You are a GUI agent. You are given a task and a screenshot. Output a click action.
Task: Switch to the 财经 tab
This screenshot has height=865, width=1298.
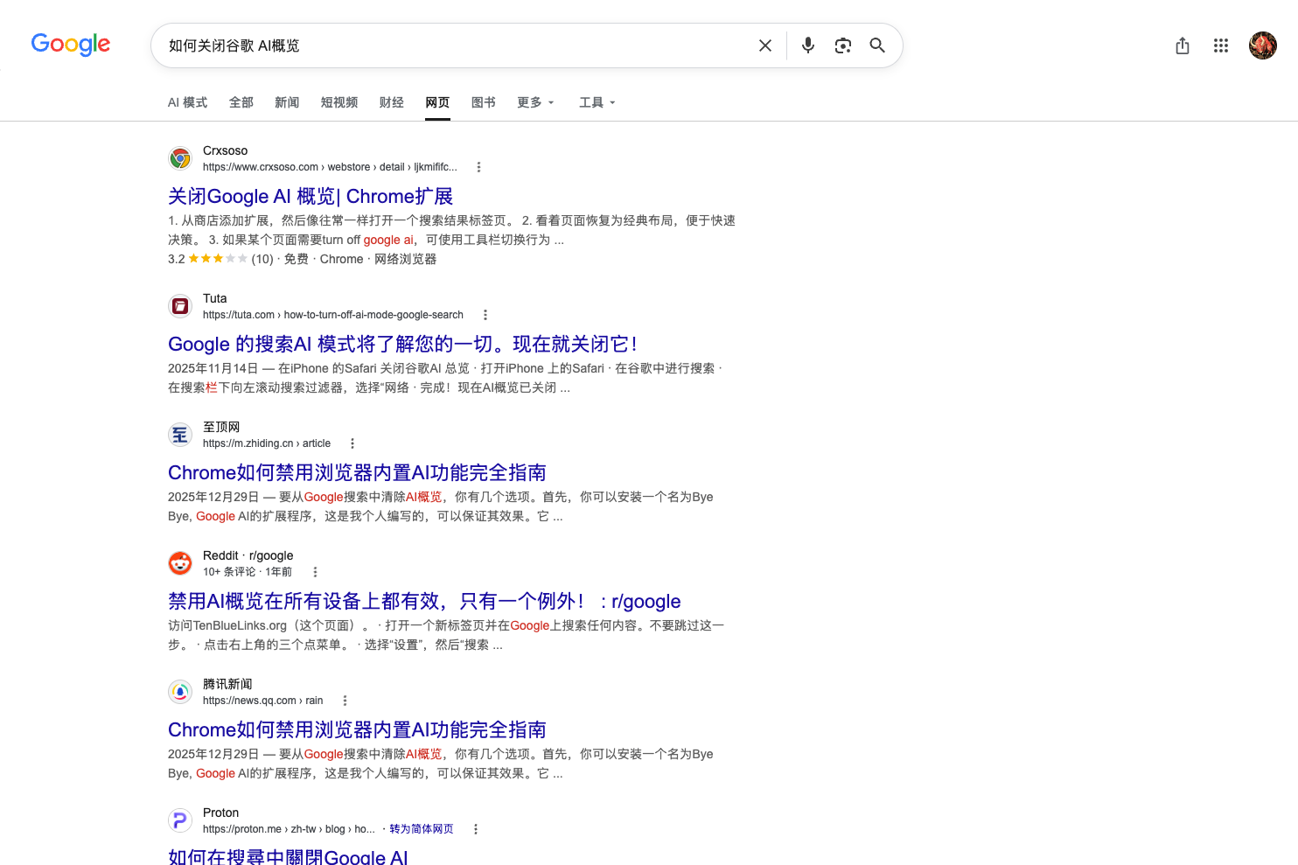tap(392, 102)
